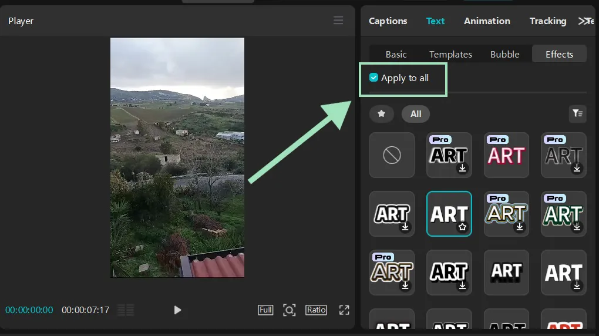Image resolution: width=599 pixels, height=336 pixels.
Task: Open the Ratio options
Action: (x=316, y=310)
